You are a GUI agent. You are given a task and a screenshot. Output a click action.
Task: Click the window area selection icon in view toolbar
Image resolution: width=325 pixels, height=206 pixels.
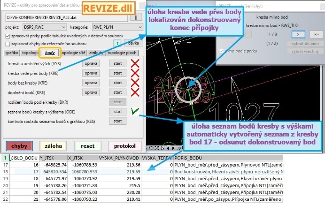point(151,148)
